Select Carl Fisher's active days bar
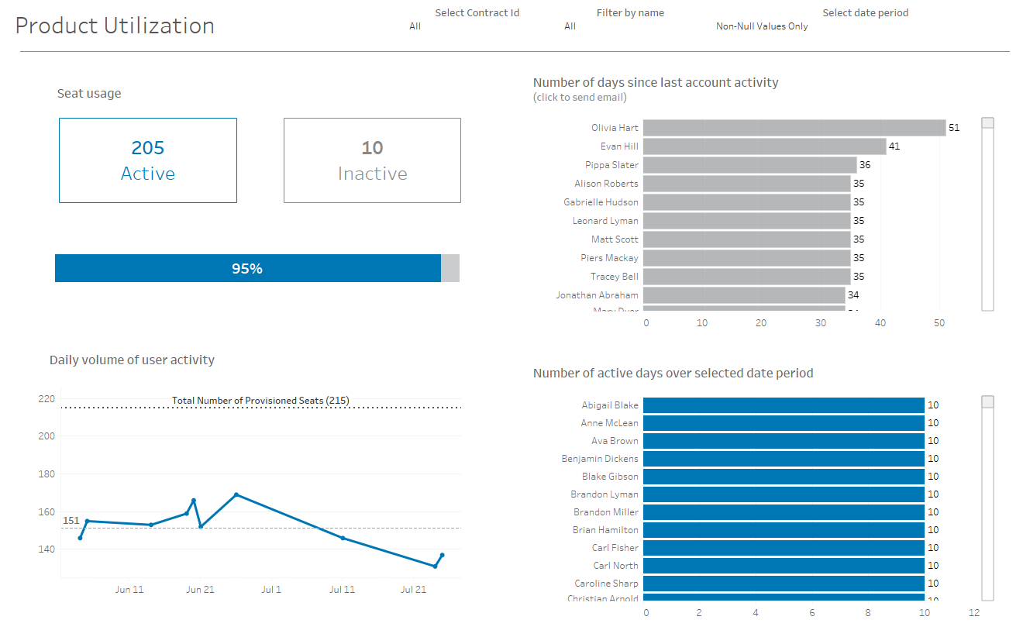Screen dimensions: 1030x644 (x=783, y=548)
